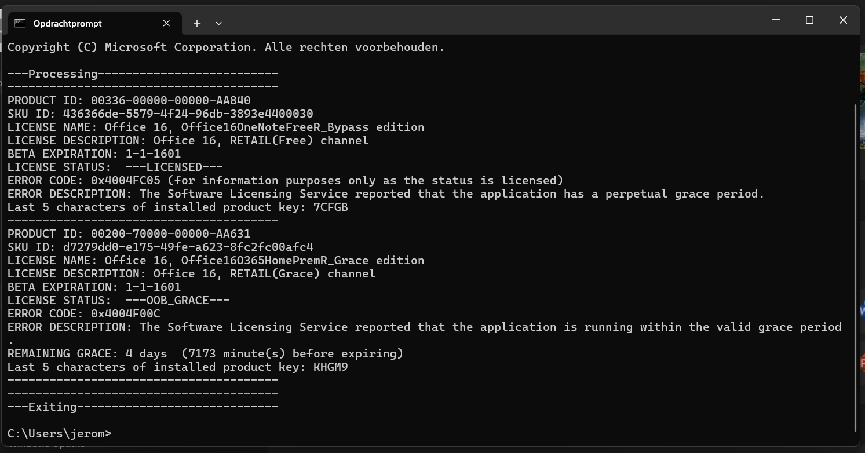
Task: Click the ---LICENSED--- status line
Action: click(x=115, y=167)
